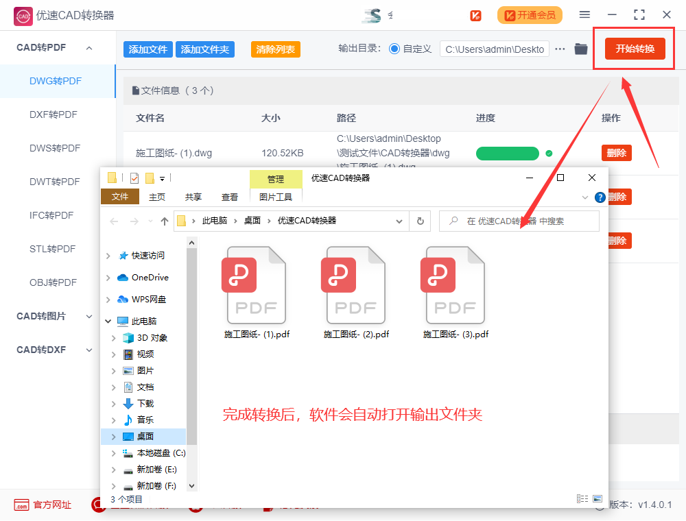Select OBJ转PDF in sidebar
686x521 pixels.
click(x=53, y=283)
